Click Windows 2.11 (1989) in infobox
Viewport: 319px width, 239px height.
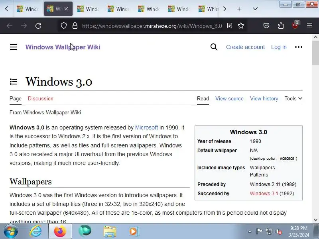273,184
